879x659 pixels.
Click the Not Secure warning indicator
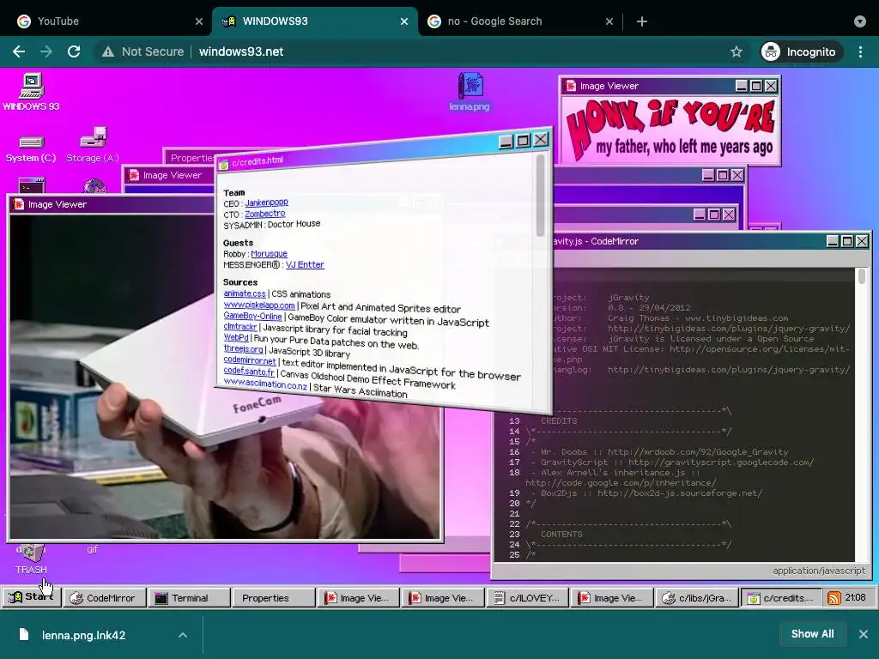point(143,51)
